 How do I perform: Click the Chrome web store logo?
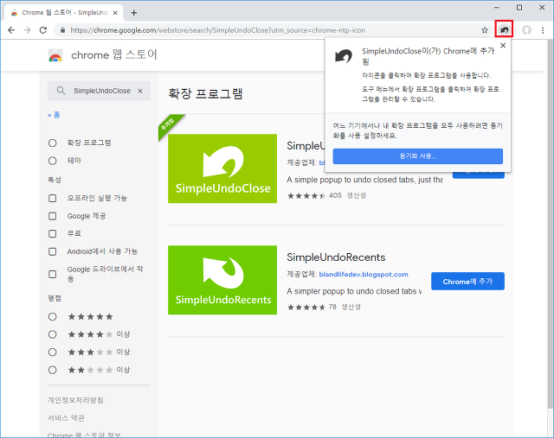(x=55, y=55)
